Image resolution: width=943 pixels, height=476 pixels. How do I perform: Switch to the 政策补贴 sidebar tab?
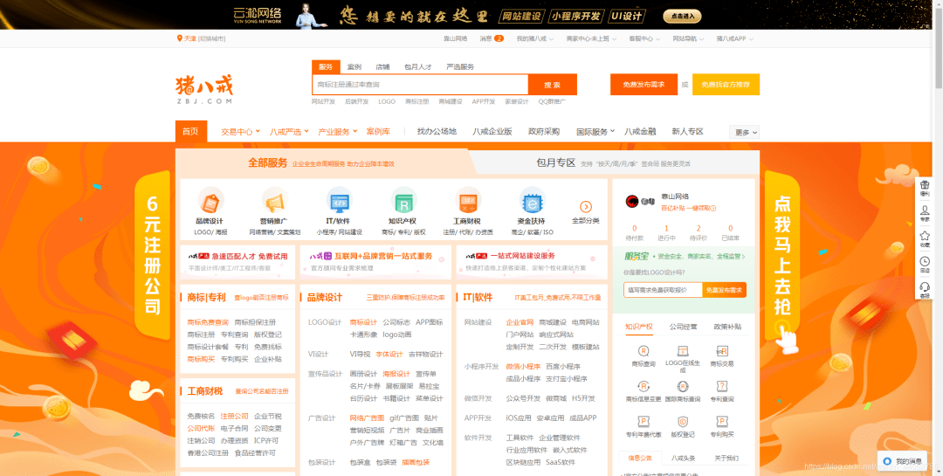[727, 327]
